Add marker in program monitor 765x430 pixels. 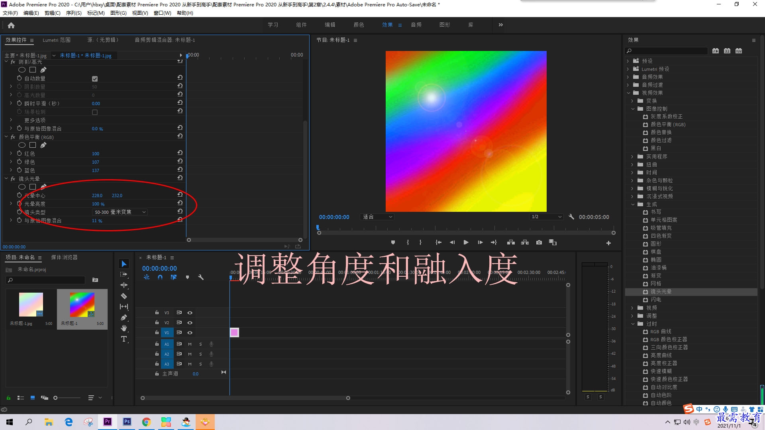(x=393, y=242)
